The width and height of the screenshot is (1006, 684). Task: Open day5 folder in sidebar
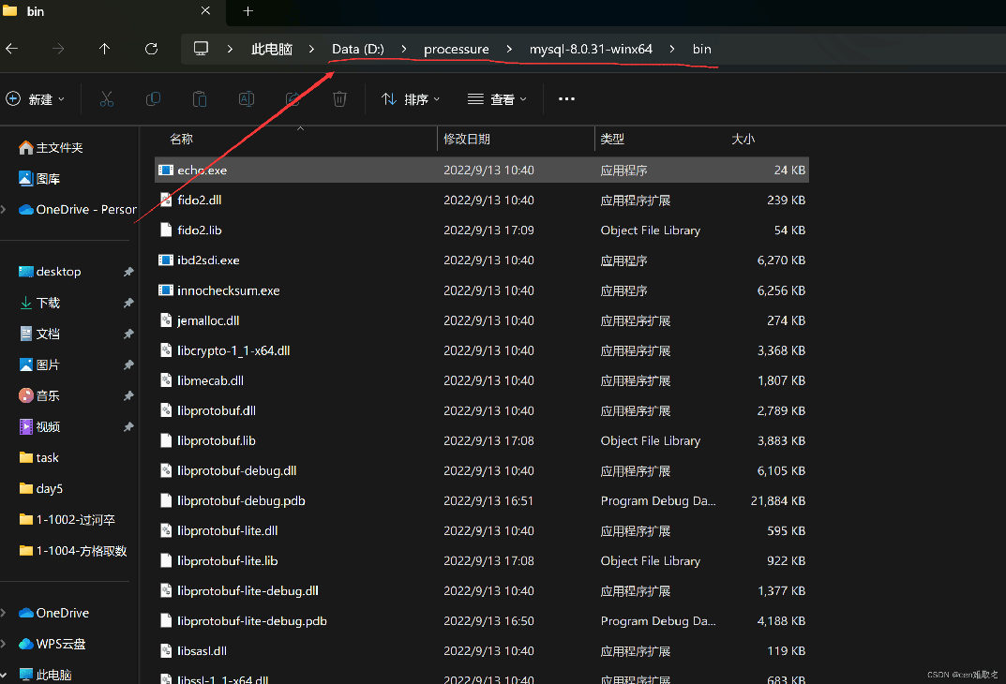point(41,488)
